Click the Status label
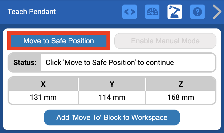The height and width of the screenshot is (133, 224). tap(25, 62)
